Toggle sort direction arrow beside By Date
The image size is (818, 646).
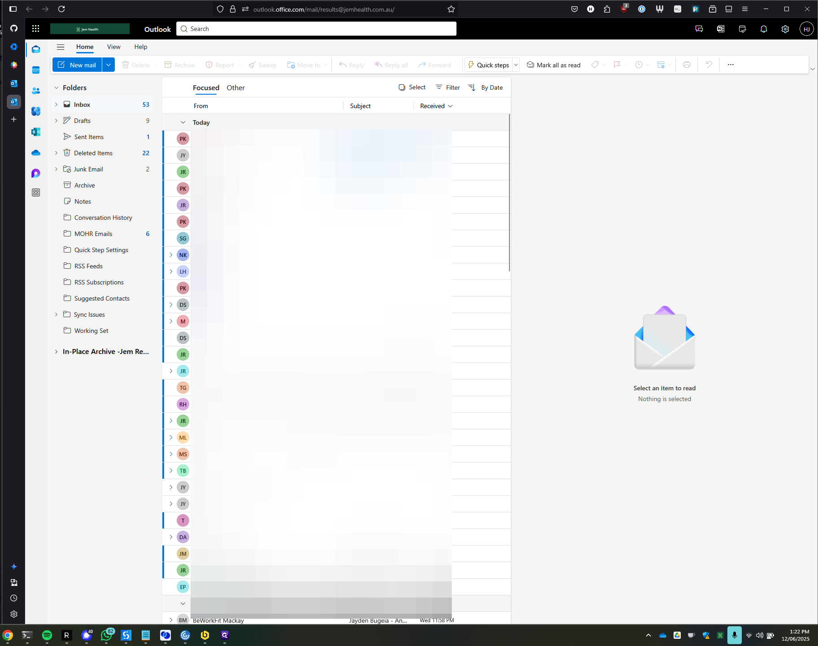click(x=472, y=87)
